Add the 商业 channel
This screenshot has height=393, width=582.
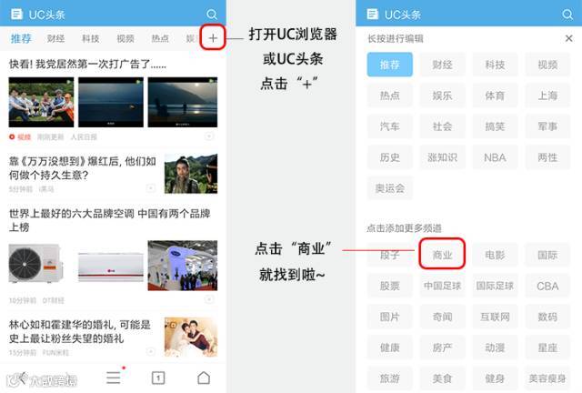click(443, 255)
